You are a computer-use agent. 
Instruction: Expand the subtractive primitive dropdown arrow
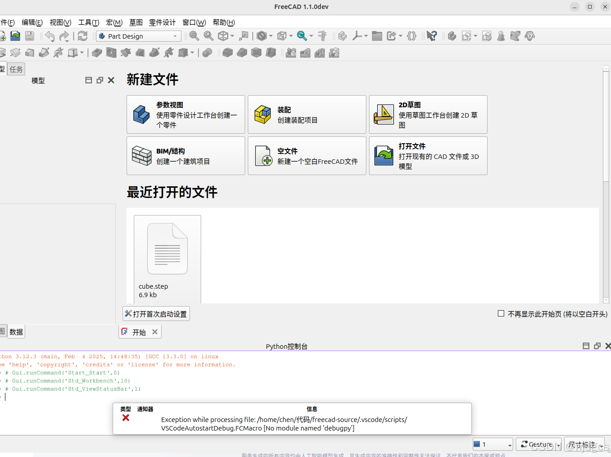[192, 53]
